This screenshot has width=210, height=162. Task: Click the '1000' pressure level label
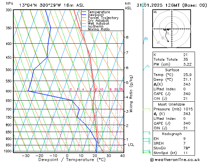pos(9,151)
